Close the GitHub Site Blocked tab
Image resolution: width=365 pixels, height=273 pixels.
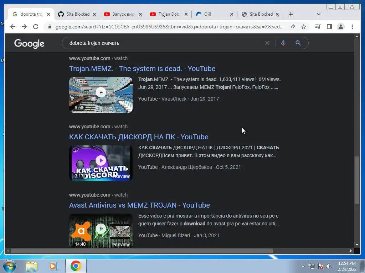tap(94, 14)
